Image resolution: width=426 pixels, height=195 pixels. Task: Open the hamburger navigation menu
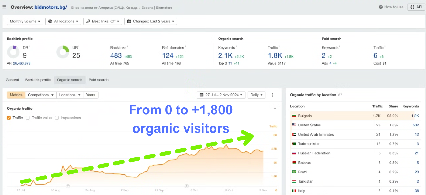[4, 7]
